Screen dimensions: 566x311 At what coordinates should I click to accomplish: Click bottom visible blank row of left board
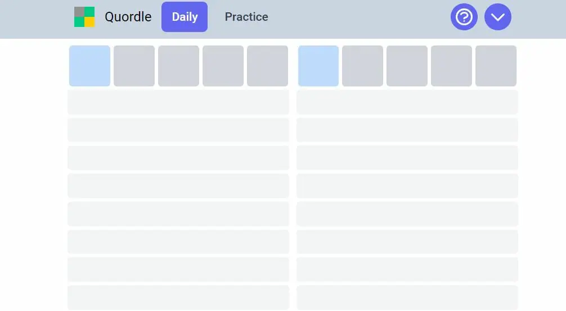coord(178,298)
